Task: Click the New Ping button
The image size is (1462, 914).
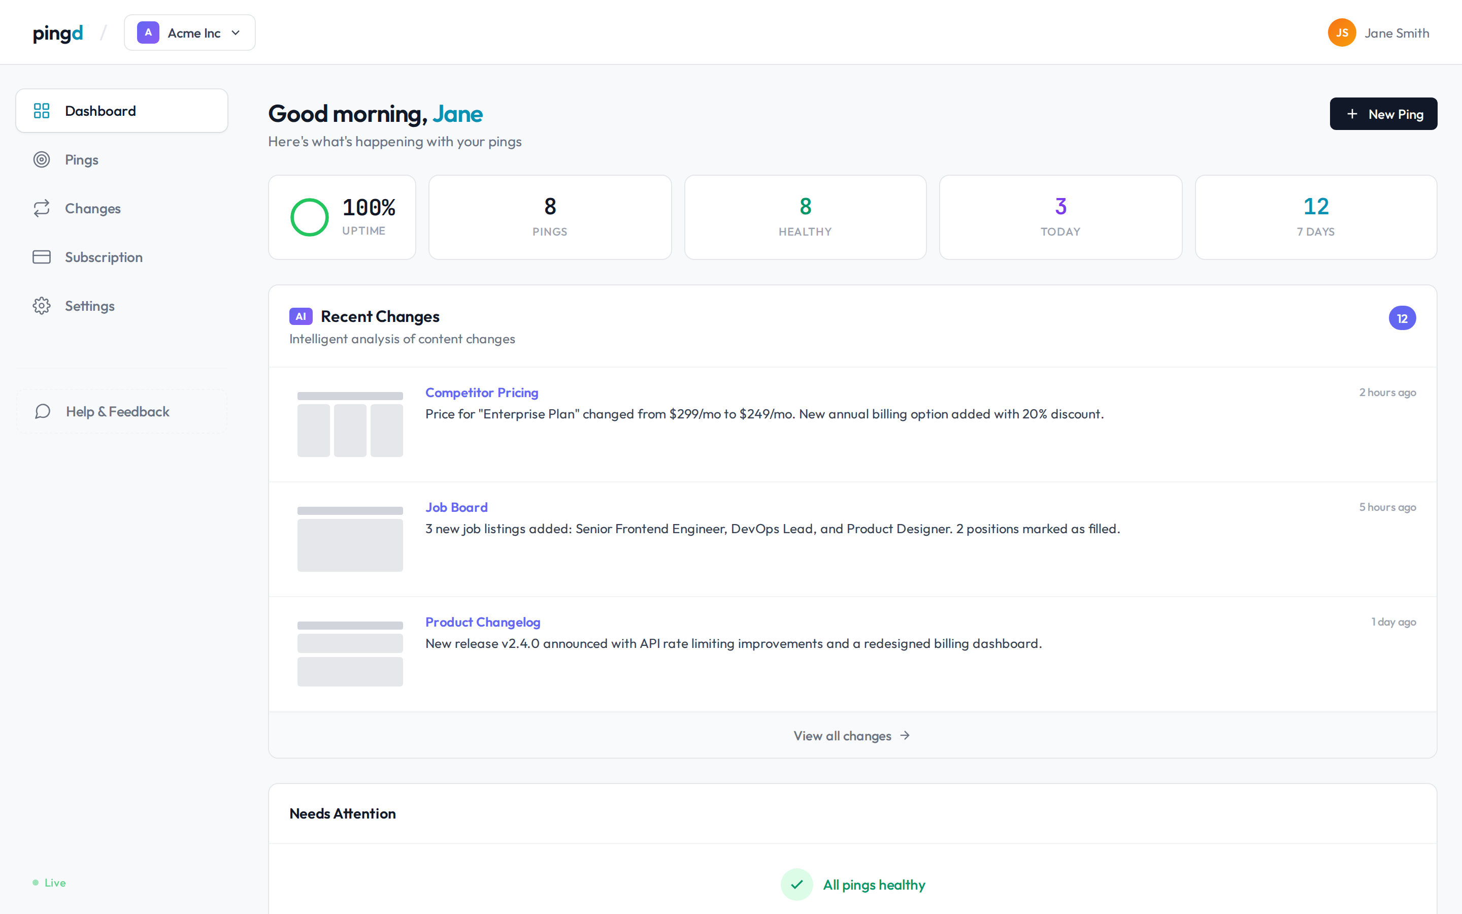Action: pos(1383,113)
